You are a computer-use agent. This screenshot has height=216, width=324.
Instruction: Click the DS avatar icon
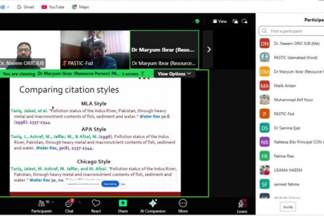point(265,128)
